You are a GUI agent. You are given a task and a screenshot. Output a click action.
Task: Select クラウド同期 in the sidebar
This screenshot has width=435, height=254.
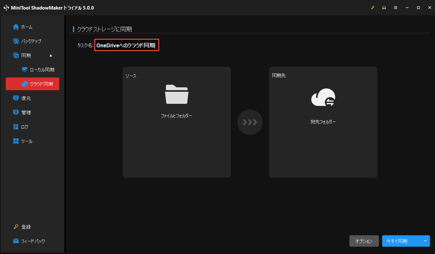pos(32,84)
